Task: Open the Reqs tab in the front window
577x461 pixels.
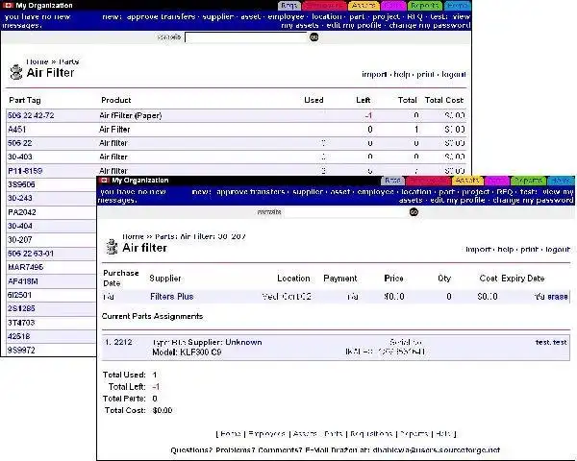Action: pos(392,181)
